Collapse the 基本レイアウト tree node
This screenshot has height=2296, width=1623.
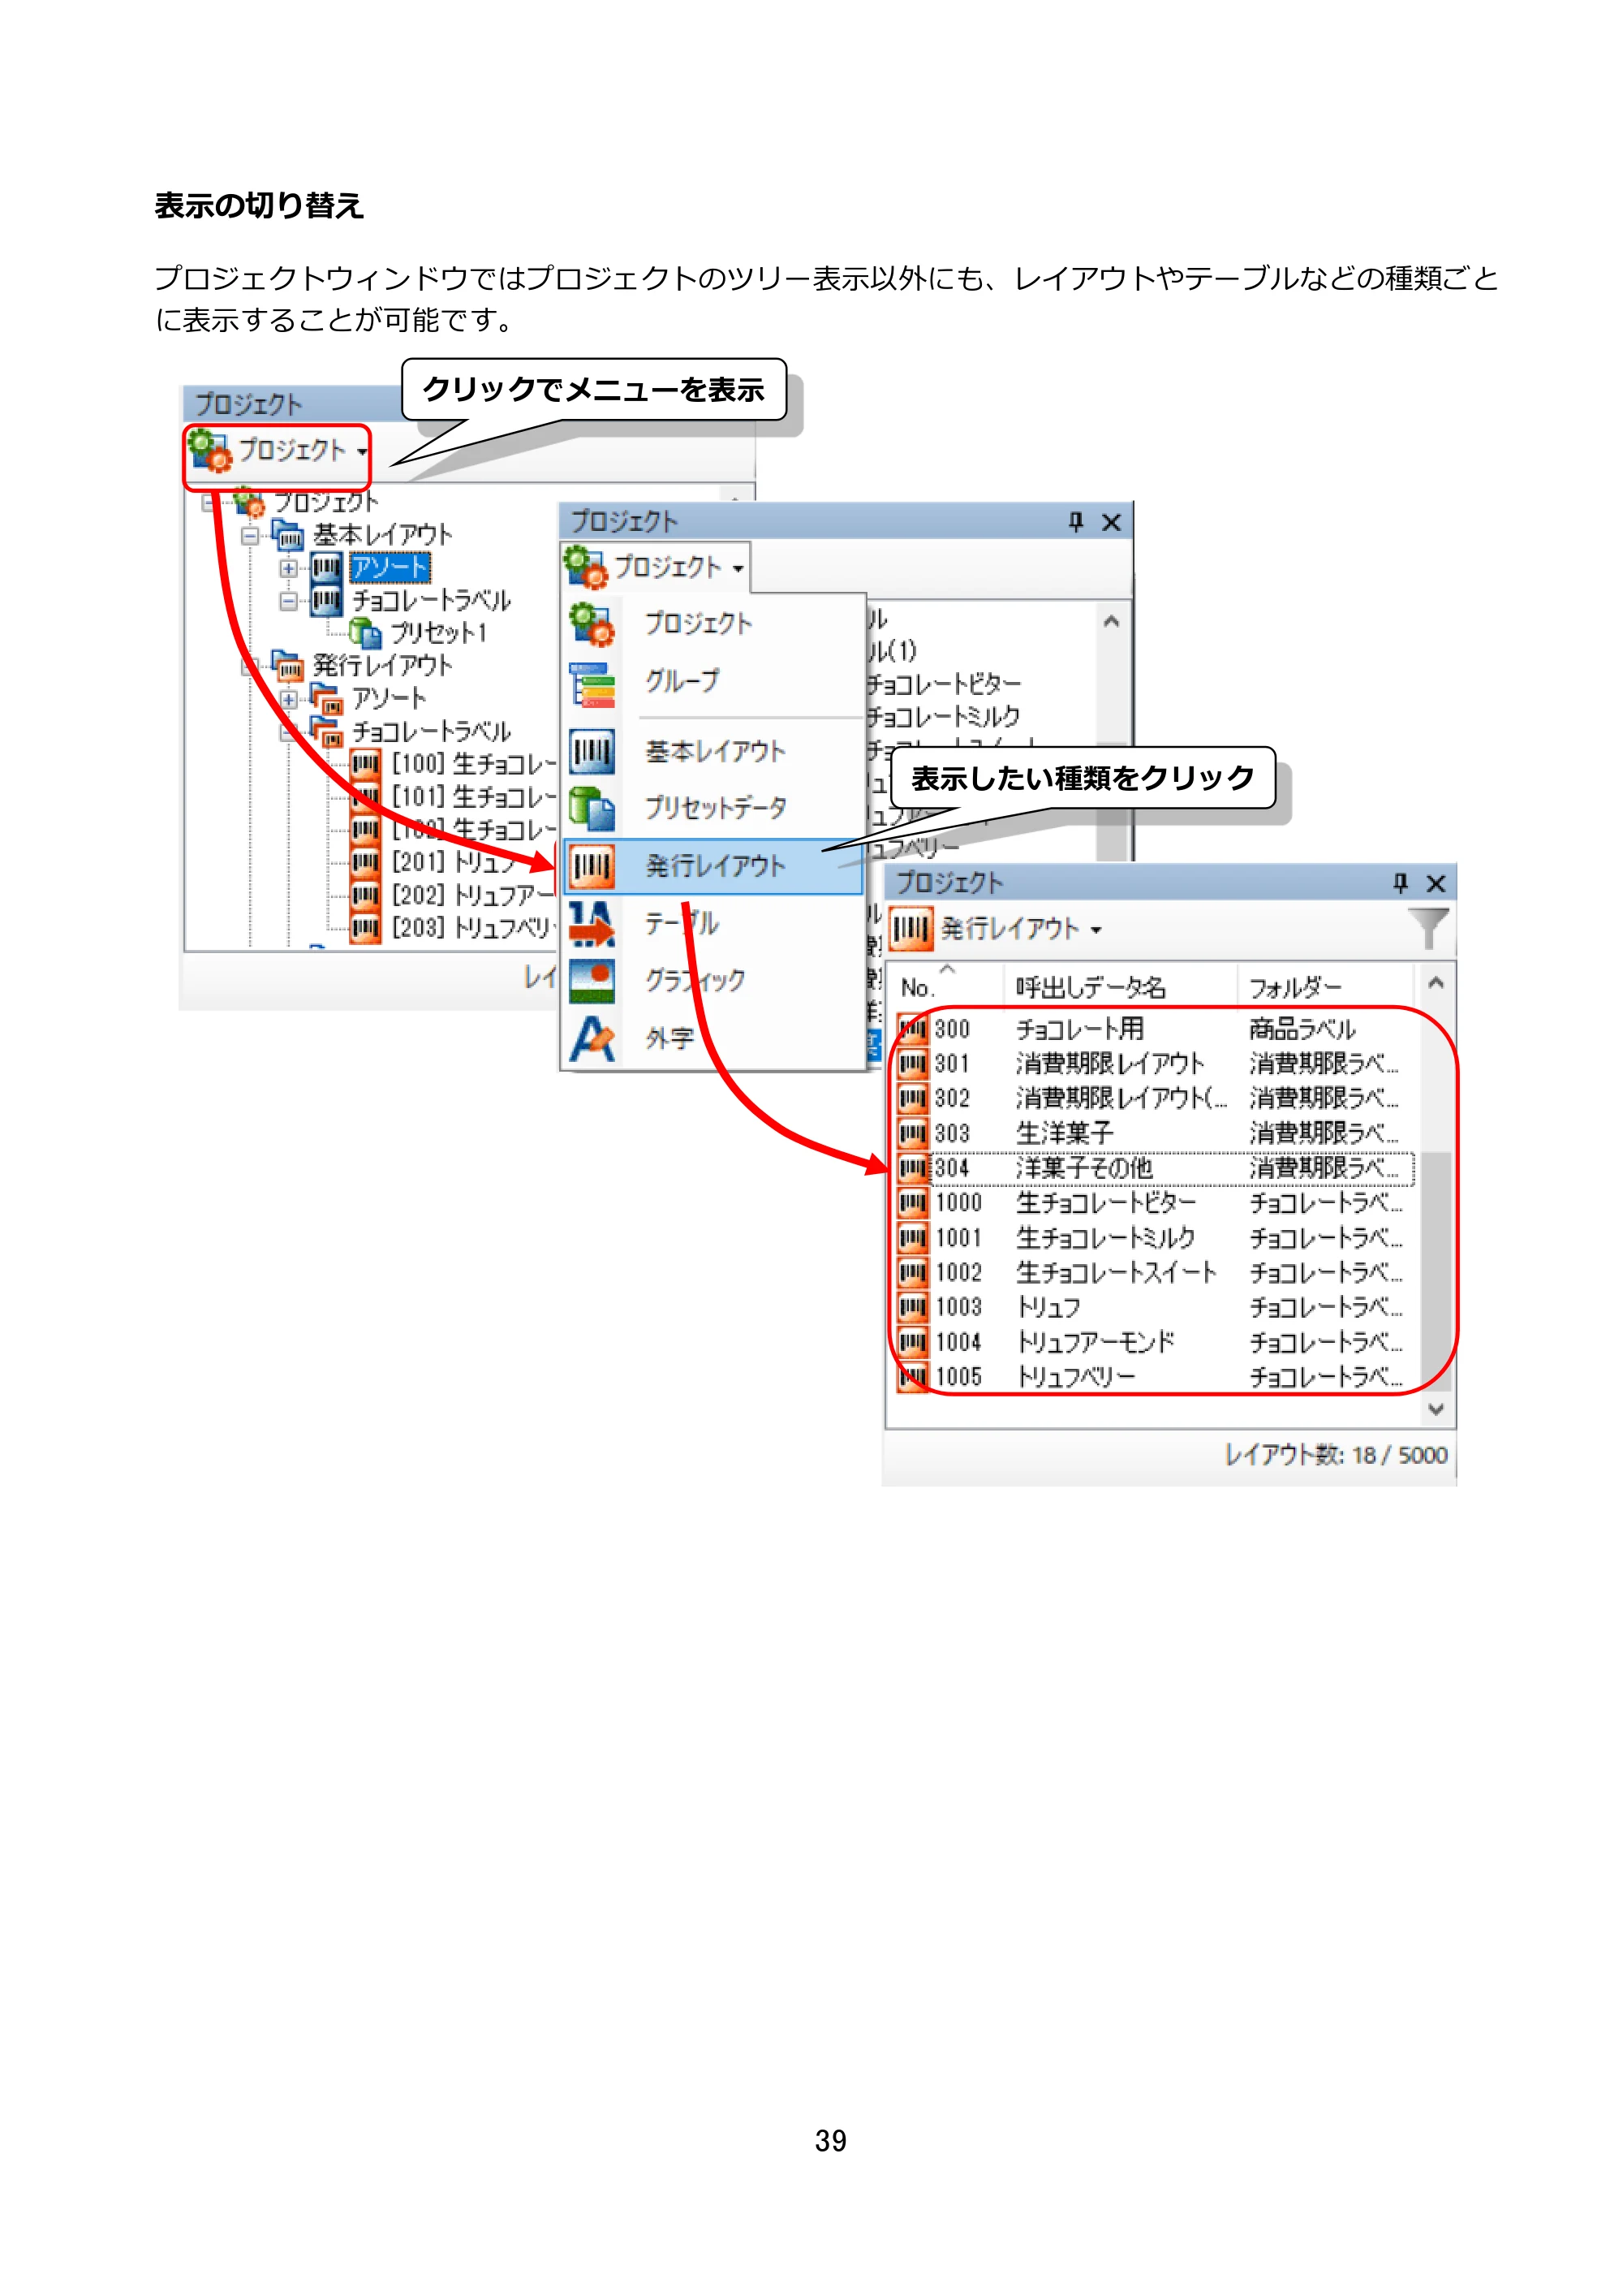coord(250,536)
